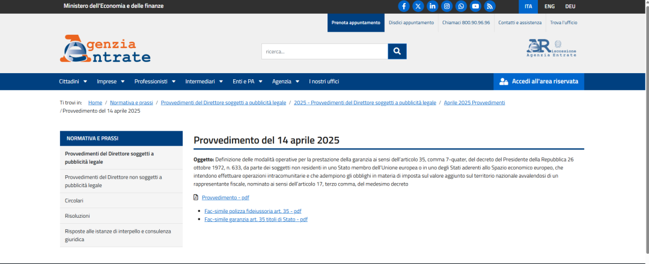The height and width of the screenshot is (264, 649).
Task: Open Contatti e assistenza
Action: point(520,23)
